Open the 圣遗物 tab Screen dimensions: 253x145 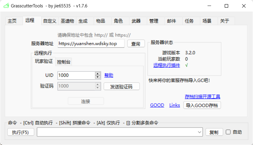tap(67, 21)
